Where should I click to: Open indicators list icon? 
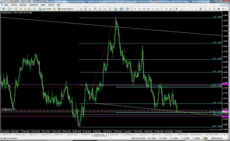coord(116,9)
